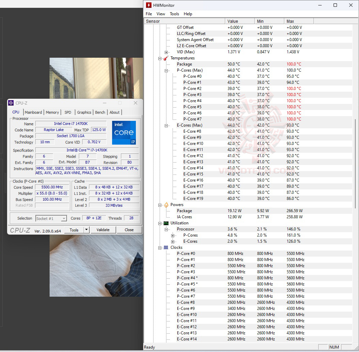The image size is (359, 352).
Task: Open the Tools menu in HWMonitor
Action: [x=174, y=14]
